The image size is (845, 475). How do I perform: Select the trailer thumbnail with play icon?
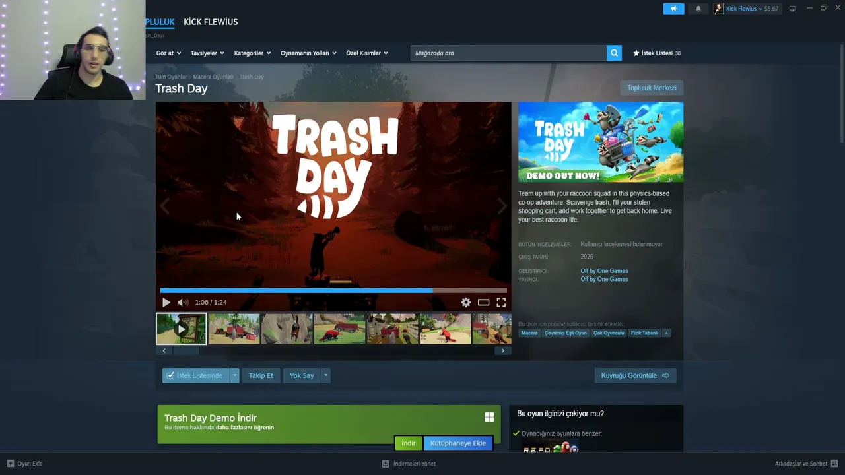(181, 329)
